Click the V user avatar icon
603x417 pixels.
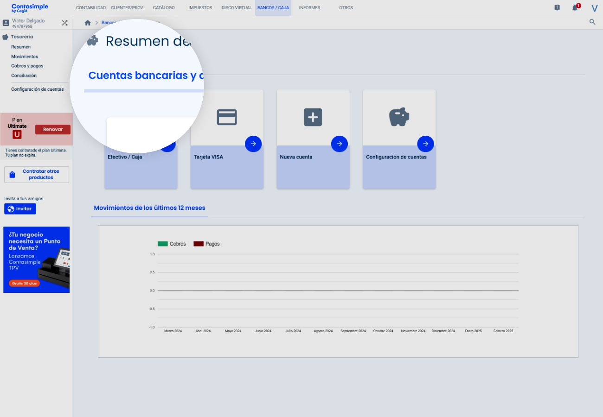click(594, 8)
